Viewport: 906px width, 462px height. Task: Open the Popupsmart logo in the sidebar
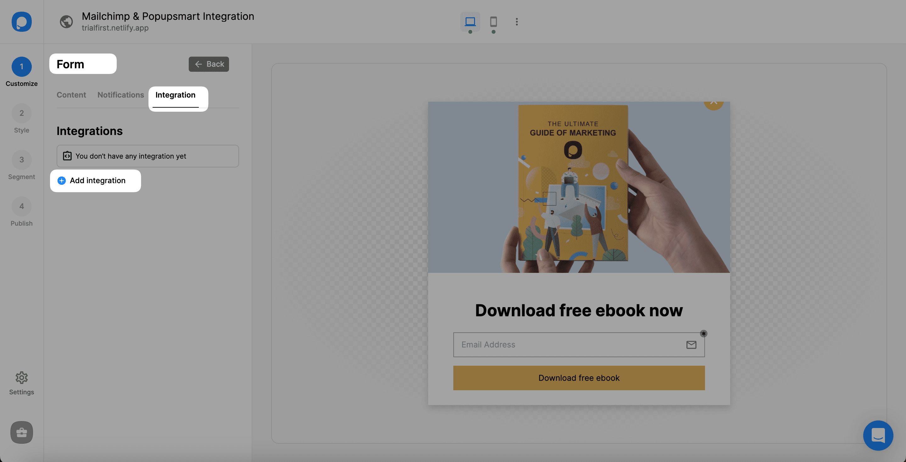point(21,22)
